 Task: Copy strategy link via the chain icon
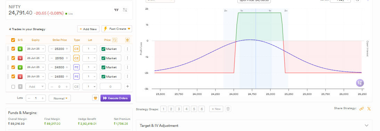[x=361, y=108]
